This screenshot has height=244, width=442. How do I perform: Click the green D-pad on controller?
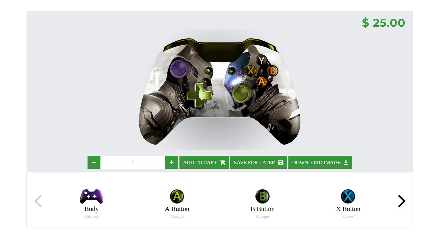199,96
